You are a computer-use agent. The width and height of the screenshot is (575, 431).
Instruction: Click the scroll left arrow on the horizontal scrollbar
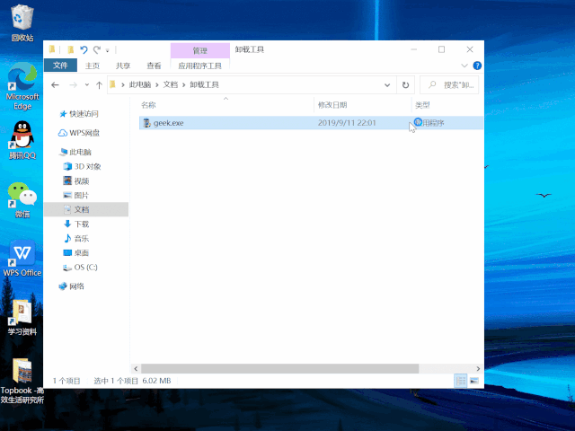tap(136, 368)
